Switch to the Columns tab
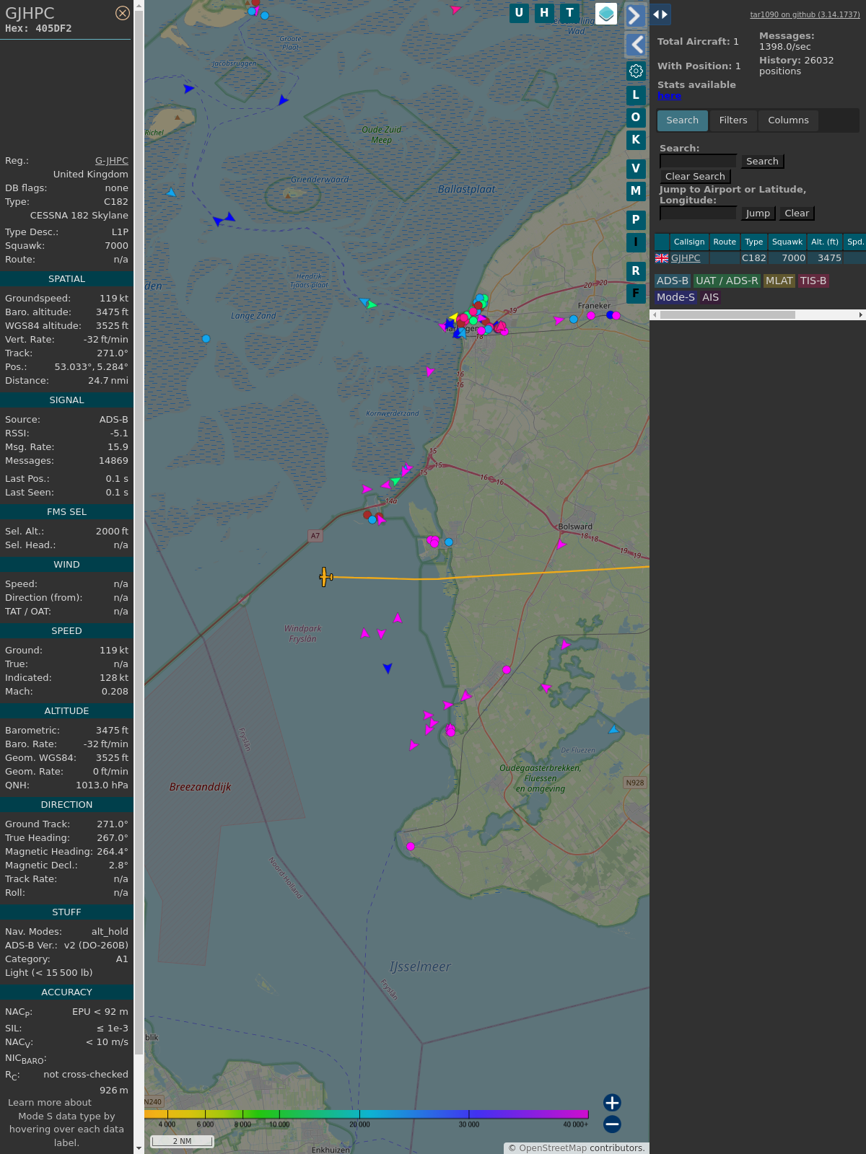866x1154 pixels. click(788, 120)
